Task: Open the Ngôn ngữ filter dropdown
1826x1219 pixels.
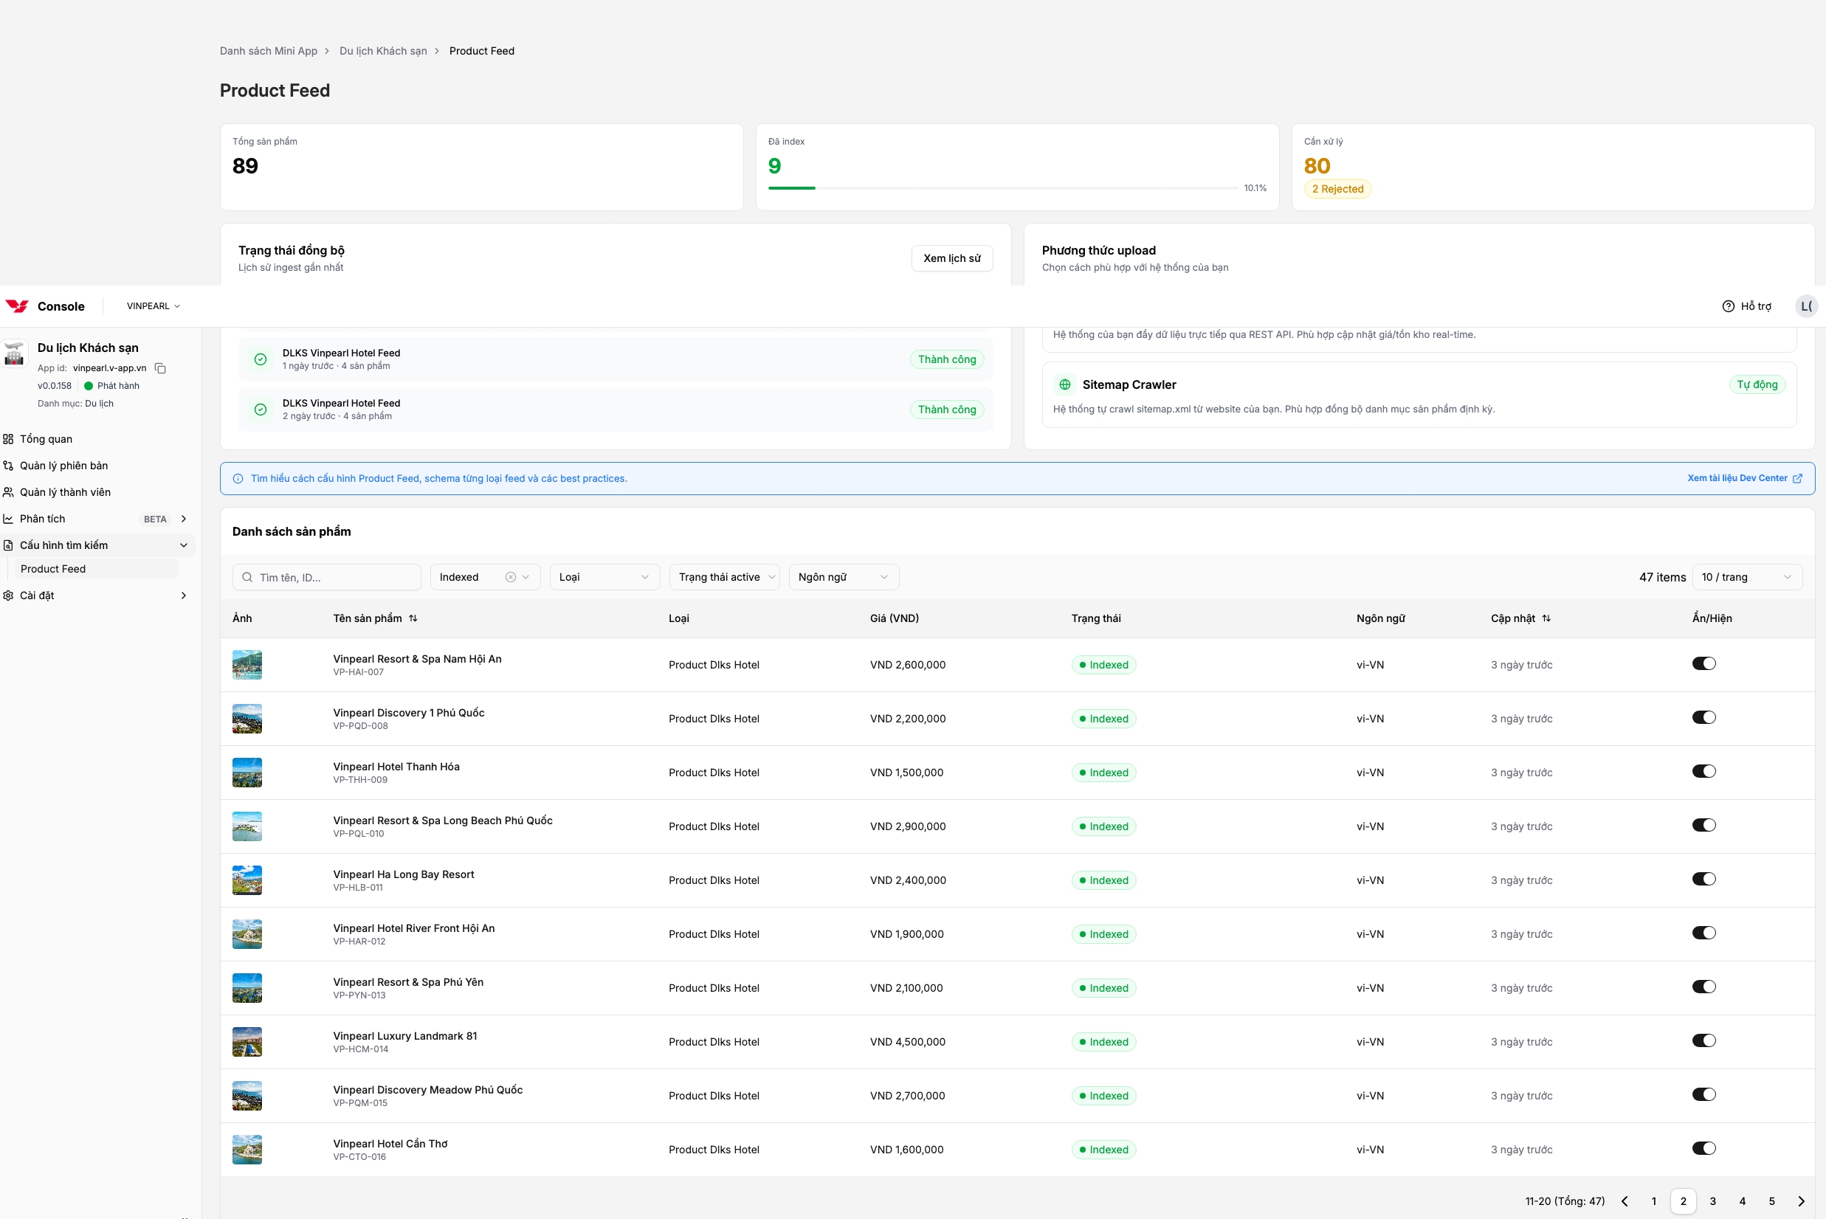Action: point(844,577)
